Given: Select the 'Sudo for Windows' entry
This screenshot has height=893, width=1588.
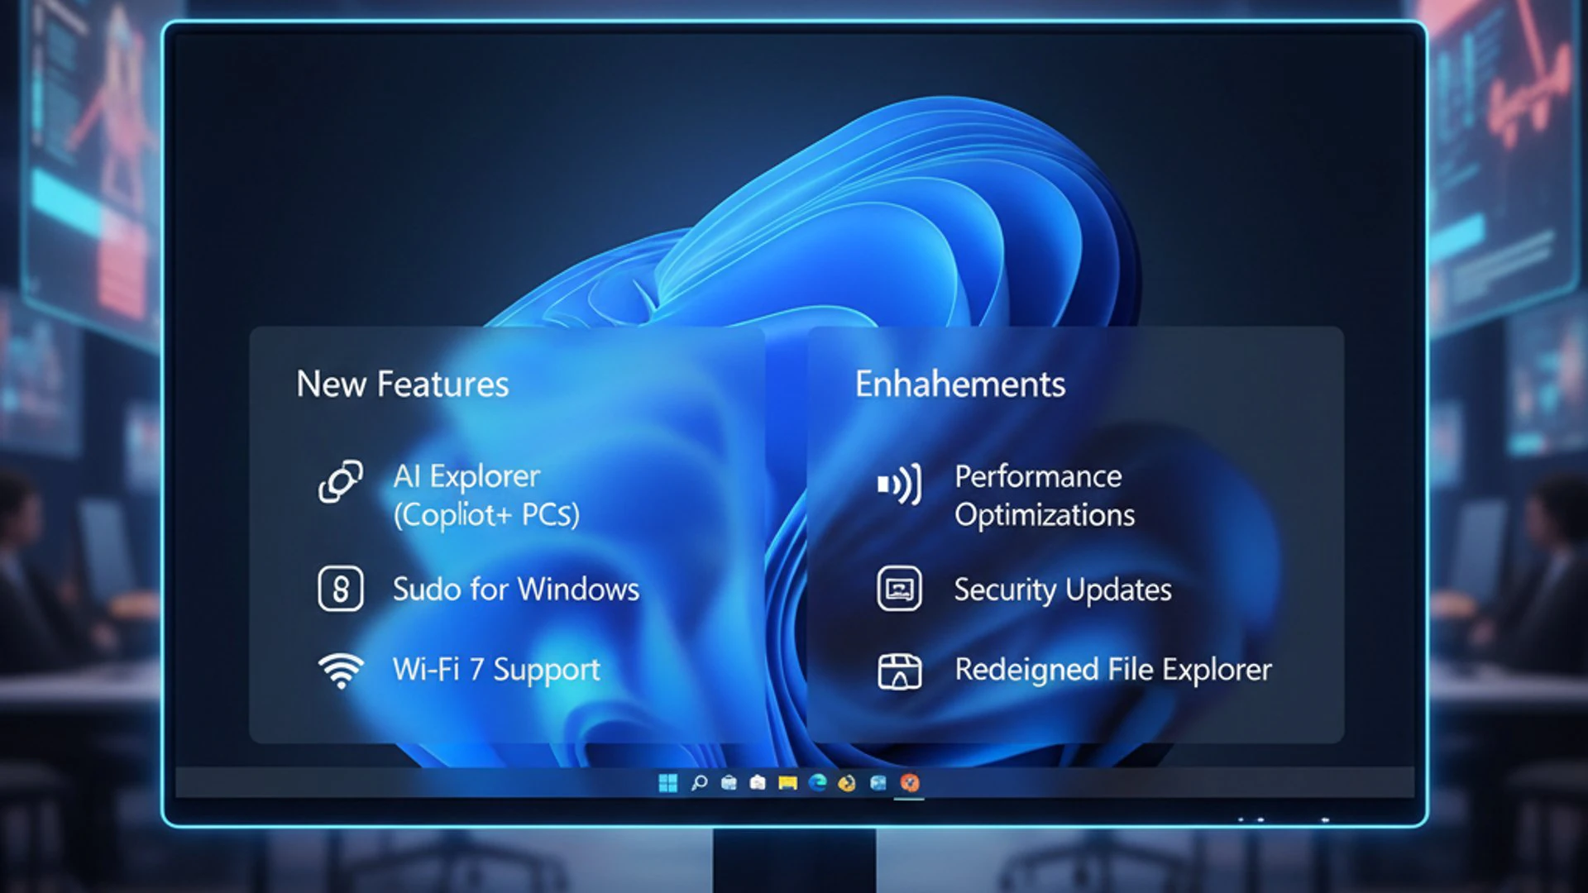Looking at the screenshot, I should [516, 589].
